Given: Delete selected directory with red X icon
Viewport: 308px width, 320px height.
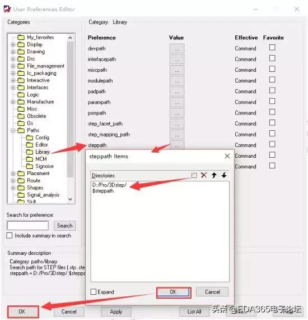Looking at the screenshot, I should 204,175.
